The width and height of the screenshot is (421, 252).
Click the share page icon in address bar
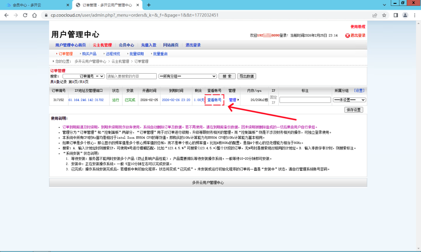coord(374,15)
